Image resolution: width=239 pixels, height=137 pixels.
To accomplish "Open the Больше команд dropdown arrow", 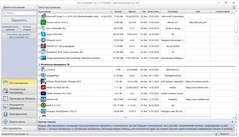I will [x=36, y=28].
